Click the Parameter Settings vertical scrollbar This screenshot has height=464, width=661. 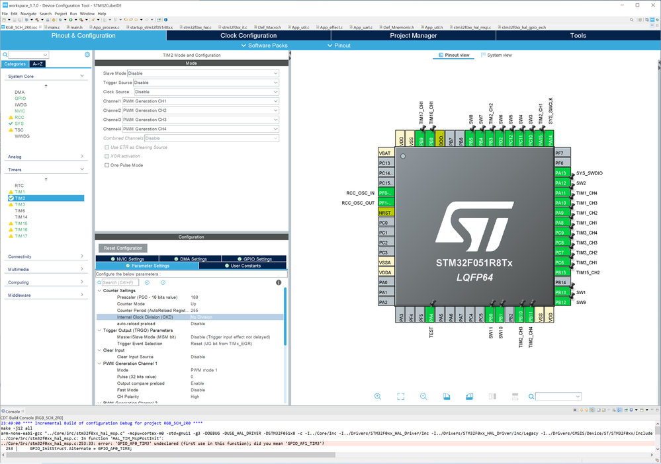pos(285,316)
